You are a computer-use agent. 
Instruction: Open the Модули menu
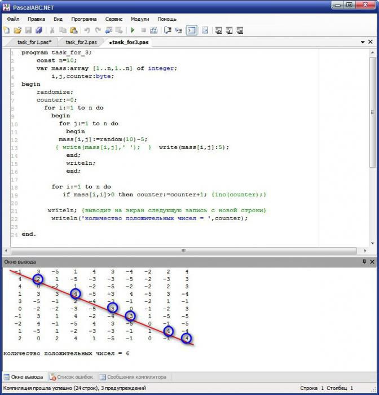coord(140,19)
